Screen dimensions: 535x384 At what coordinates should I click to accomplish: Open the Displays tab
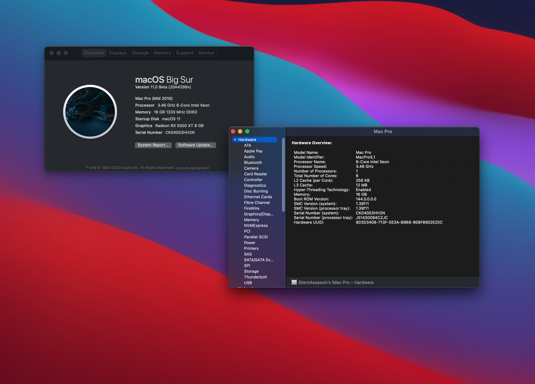click(118, 53)
